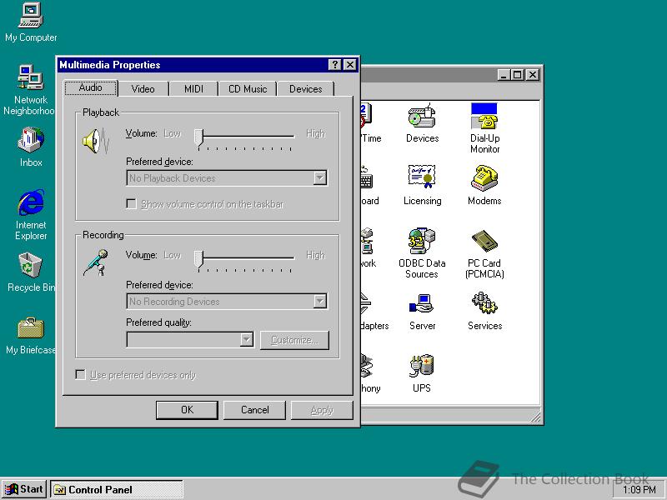
Task: Switch to the Audio tab
Action: pyautogui.click(x=91, y=87)
